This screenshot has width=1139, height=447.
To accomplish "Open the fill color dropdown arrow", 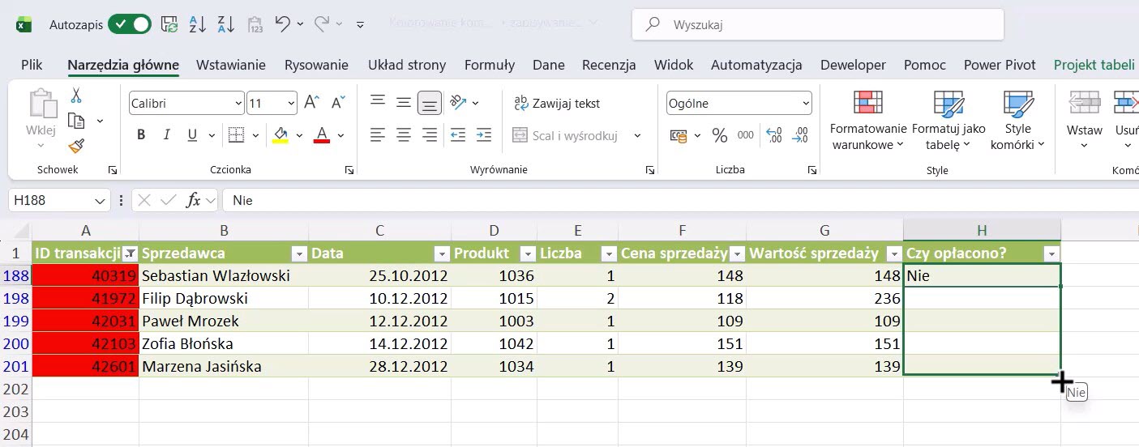I will (299, 135).
